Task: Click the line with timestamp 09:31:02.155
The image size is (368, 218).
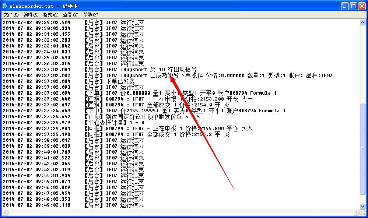Action: click(73, 34)
